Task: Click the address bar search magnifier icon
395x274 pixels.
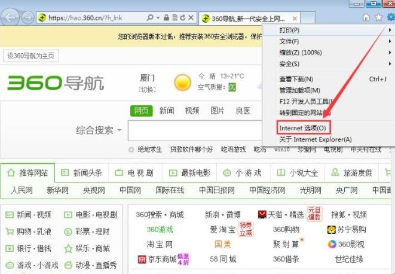Action: tap(150, 18)
